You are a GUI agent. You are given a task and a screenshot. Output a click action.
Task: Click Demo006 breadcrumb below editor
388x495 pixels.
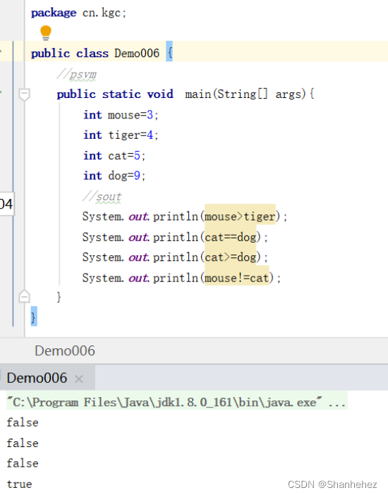pyautogui.click(x=65, y=350)
